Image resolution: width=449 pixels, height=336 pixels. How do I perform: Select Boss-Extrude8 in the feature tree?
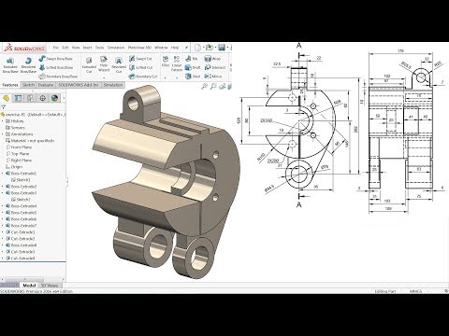click(22, 245)
